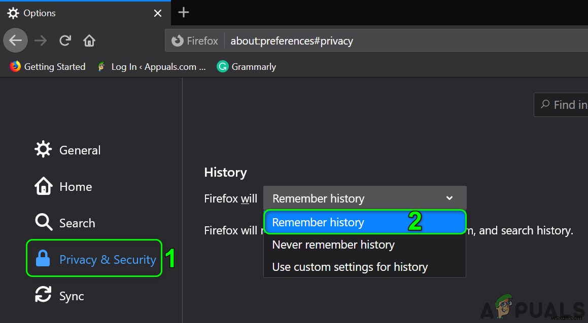Click the disabled Forward arrow
Image resolution: width=588 pixels, height=323 pixels.
click(41, 41)
